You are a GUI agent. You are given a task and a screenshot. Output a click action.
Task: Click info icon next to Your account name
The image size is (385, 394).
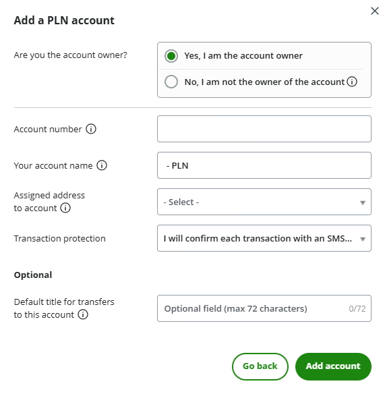[x=102, y=165]
